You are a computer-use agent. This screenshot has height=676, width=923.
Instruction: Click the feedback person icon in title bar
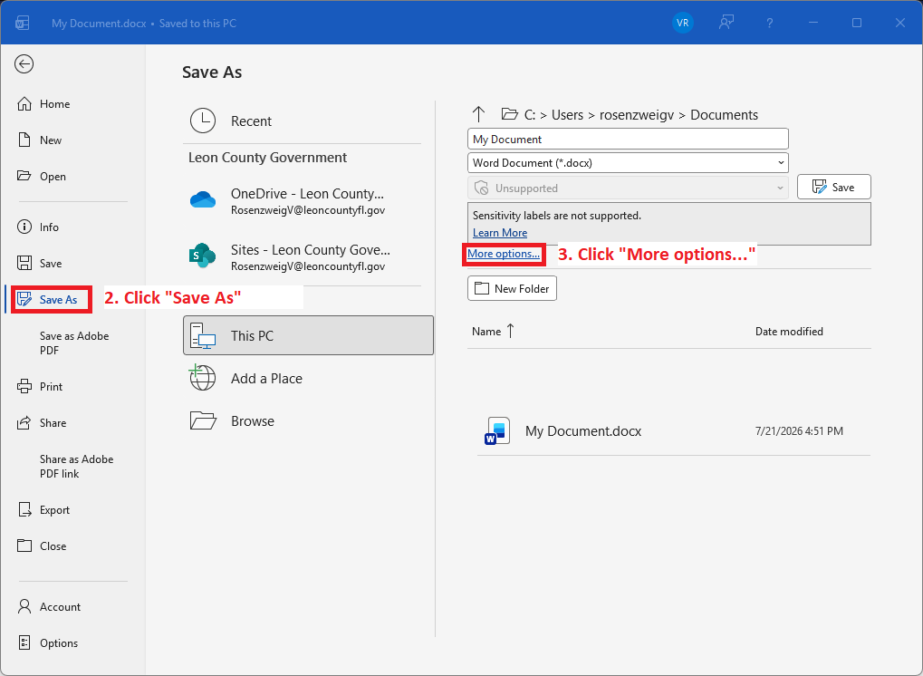point(726,23)
